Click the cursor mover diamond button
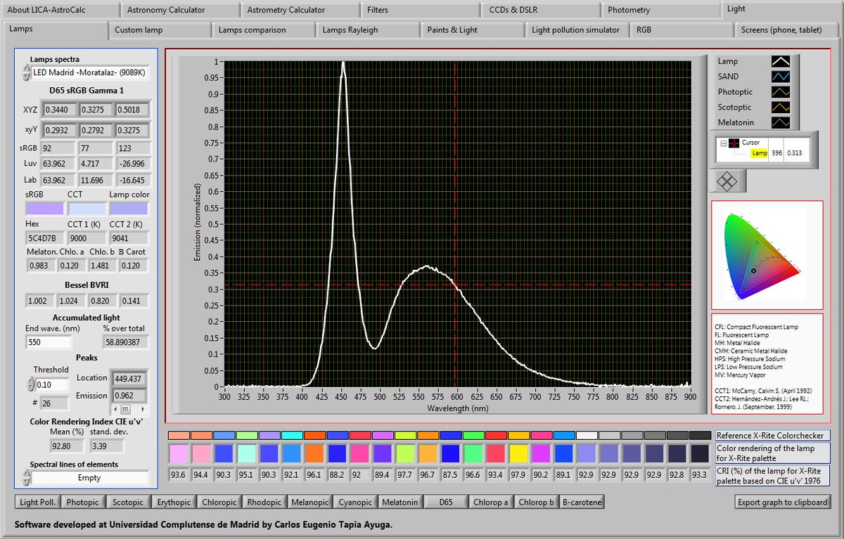Image resolution: width=844 pixels, height=539 pixels. (x=727, y=181)
